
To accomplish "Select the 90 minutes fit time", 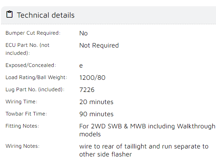I will 97,114.
